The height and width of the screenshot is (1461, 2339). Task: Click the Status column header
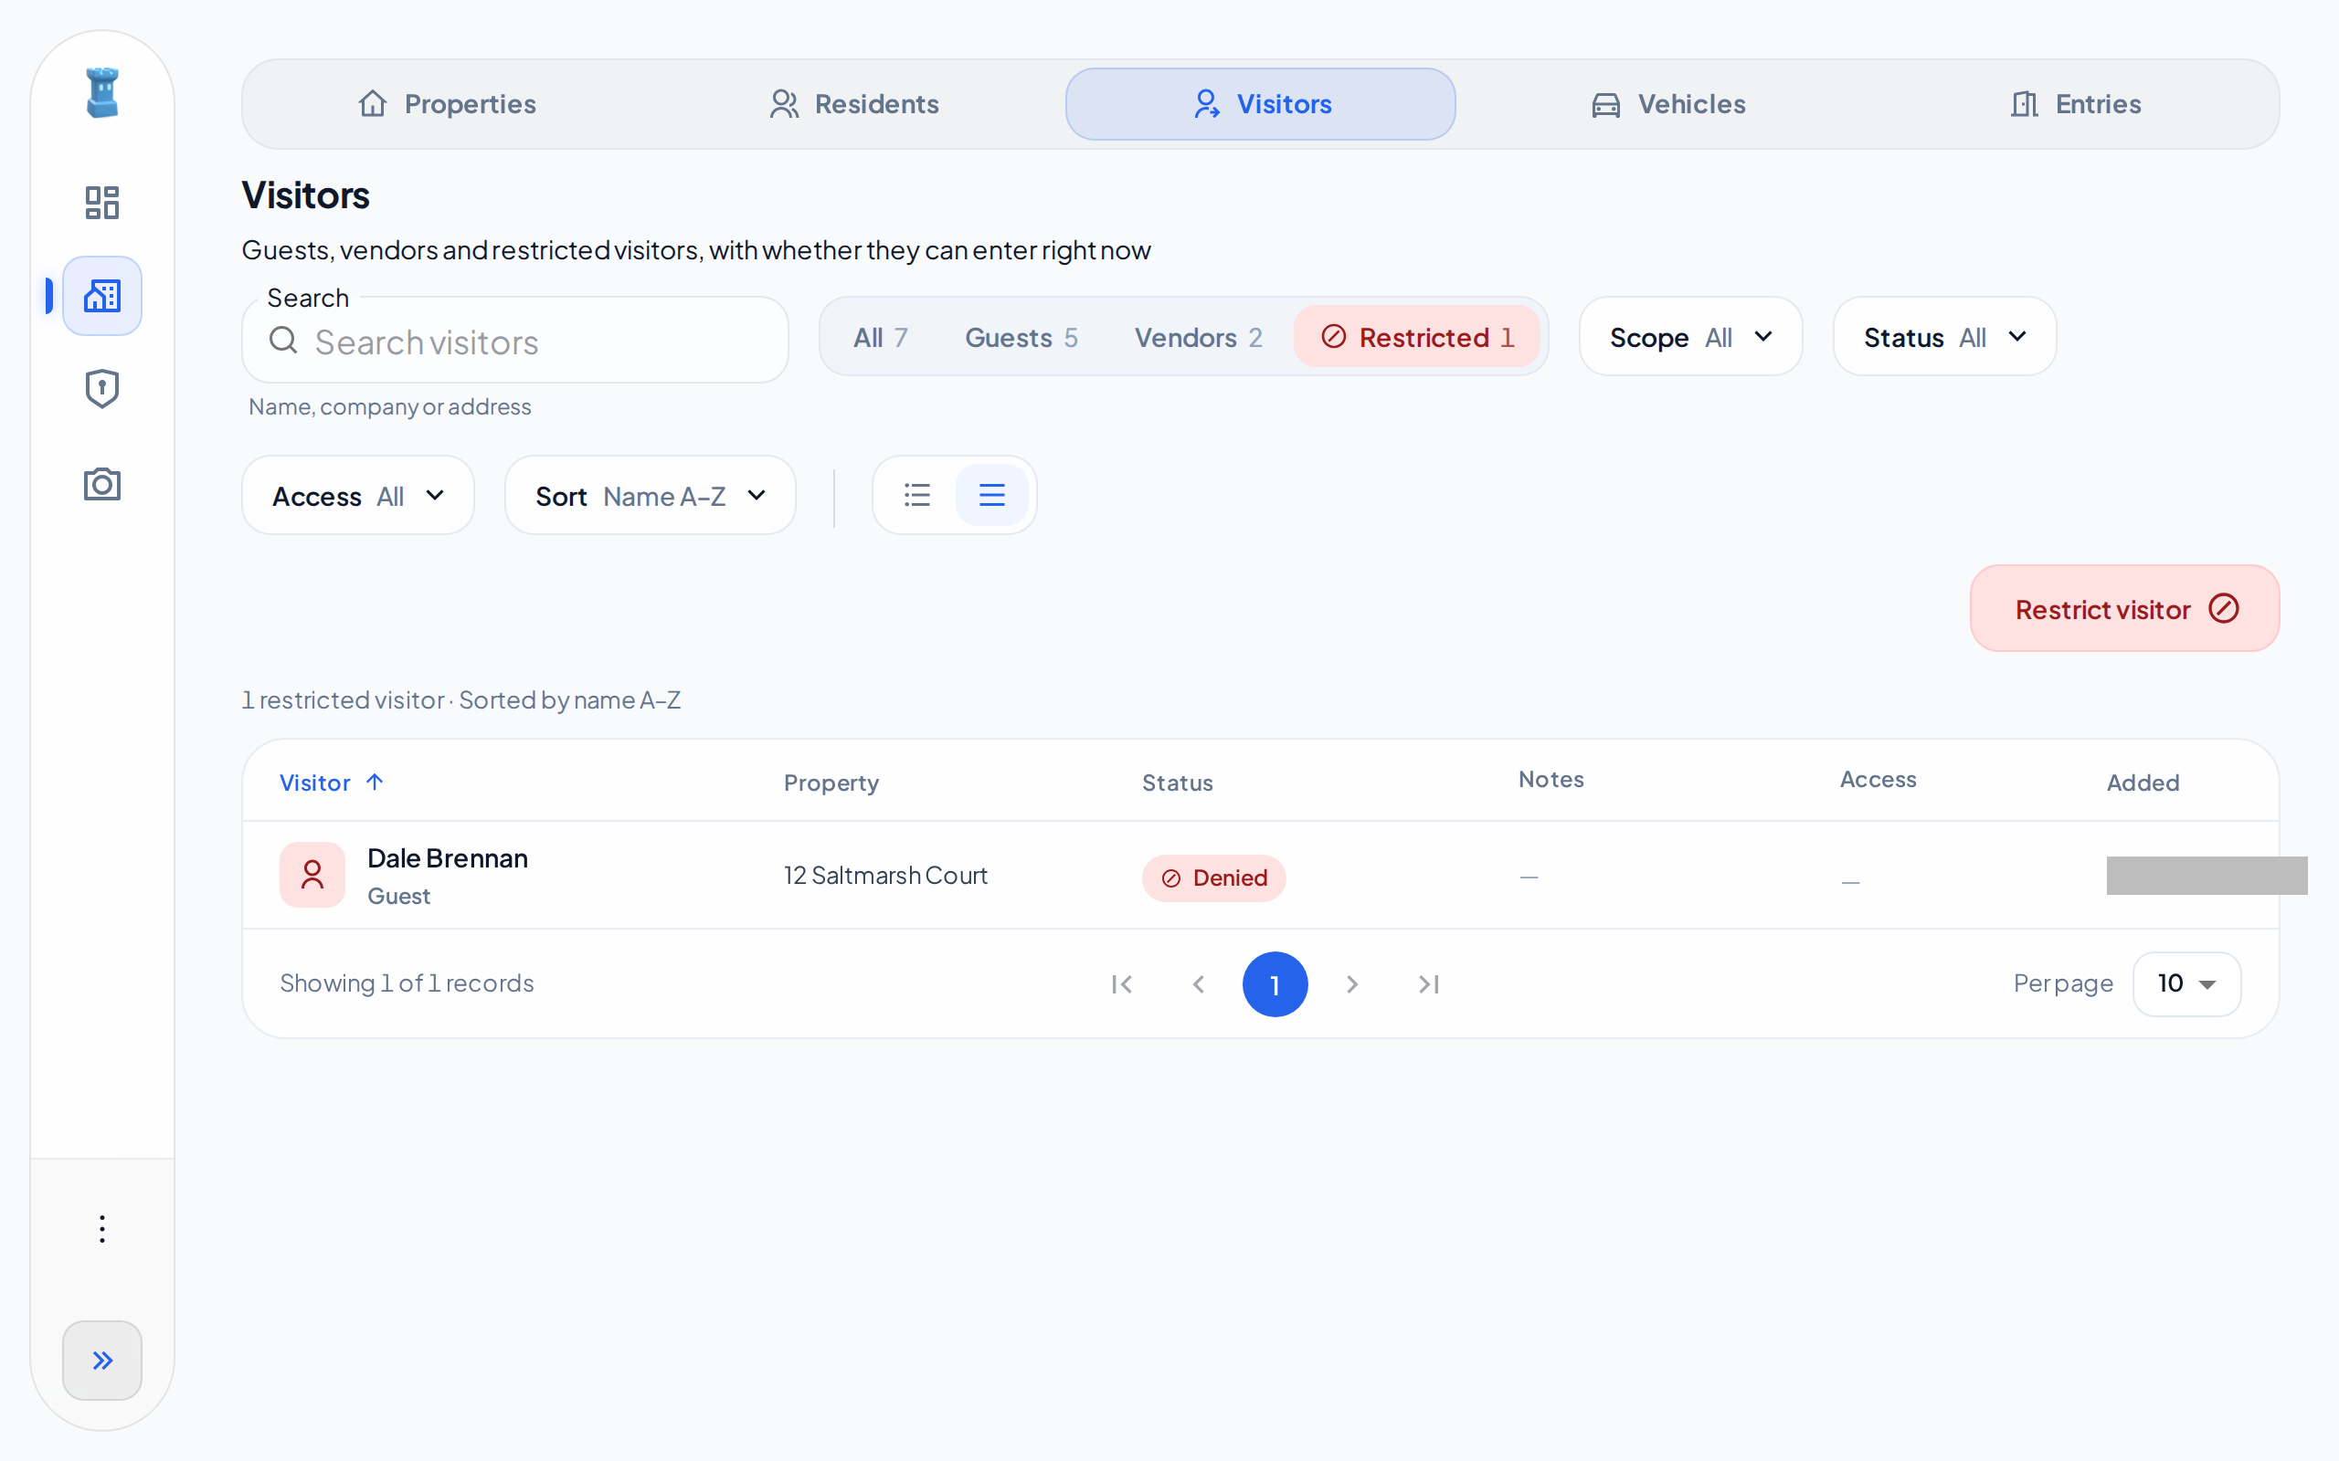[1177, 783]
